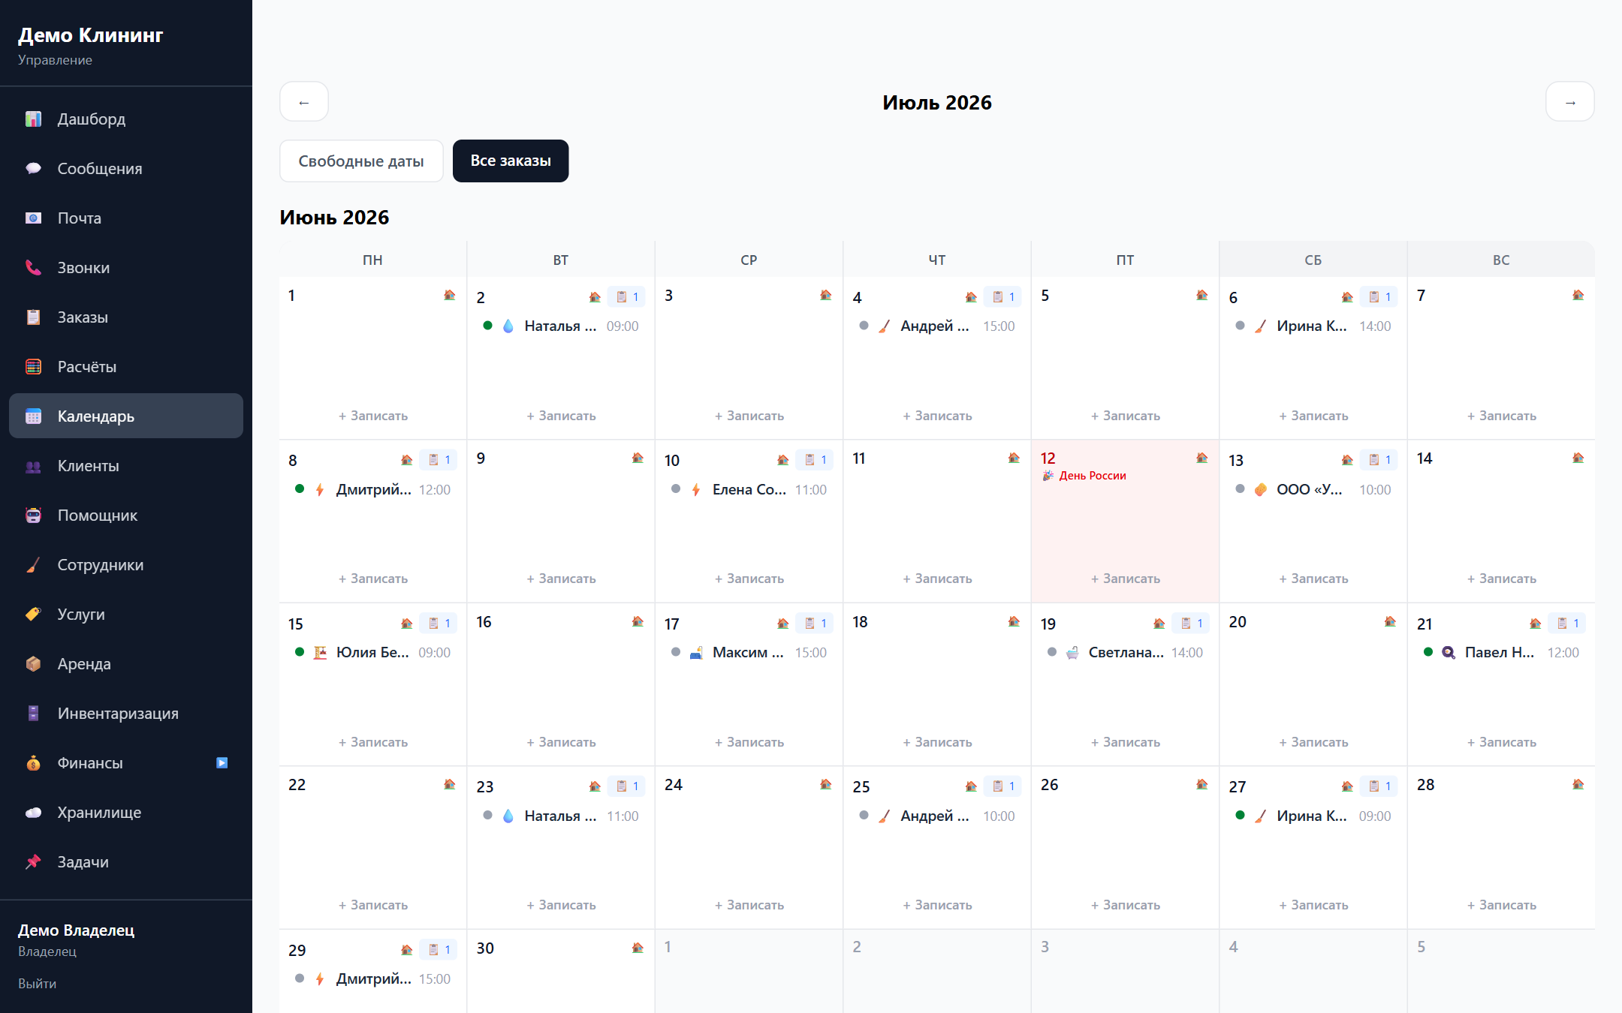Click the house icon on June 26
The height and width of the screenshot is (1013, 1622).
pyautogui.click(x=1202, y=784)
